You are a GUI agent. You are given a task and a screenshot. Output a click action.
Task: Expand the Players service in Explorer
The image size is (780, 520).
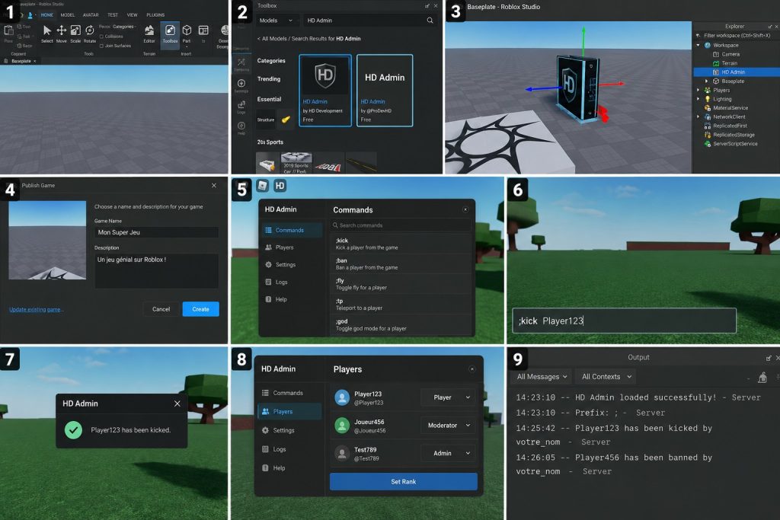698,90
